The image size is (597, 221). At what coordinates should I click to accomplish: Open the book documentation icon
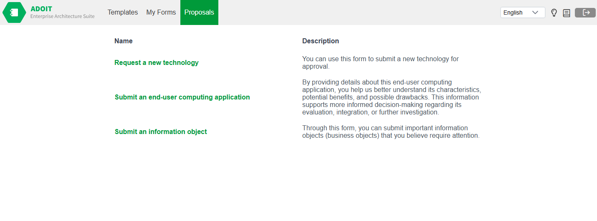click(x=567, y=13)
